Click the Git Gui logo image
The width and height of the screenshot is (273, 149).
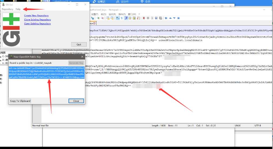[11, 30]
